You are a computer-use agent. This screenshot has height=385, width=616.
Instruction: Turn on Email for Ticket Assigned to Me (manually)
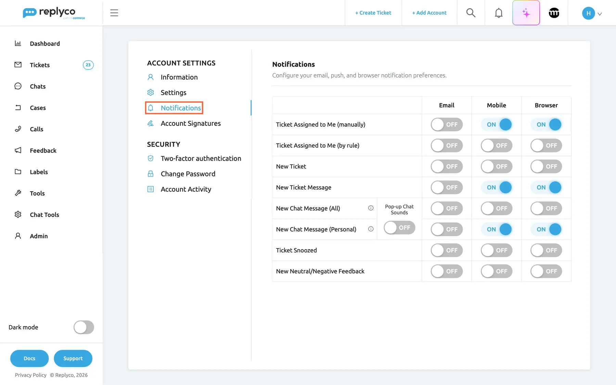(x=447, y=125)
